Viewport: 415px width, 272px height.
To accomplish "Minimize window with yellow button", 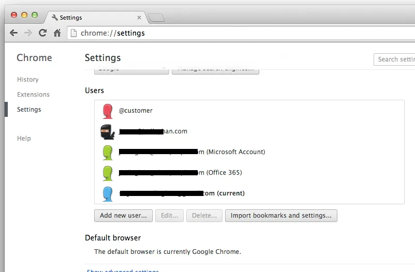I will (x=24, y=15).
